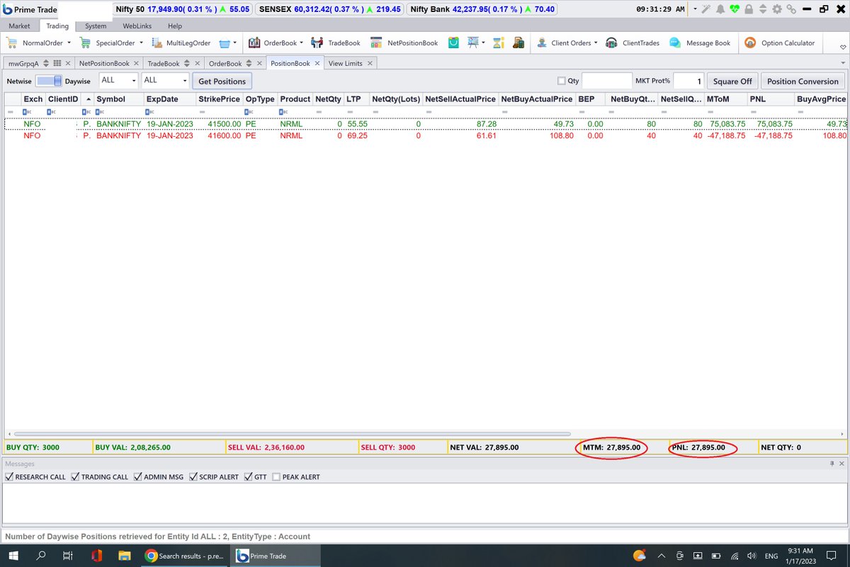This screenshot has height=567, width=850.
Task: Select the 41500.00 PE BANKNIFTY row
Action: pos(426,124)
